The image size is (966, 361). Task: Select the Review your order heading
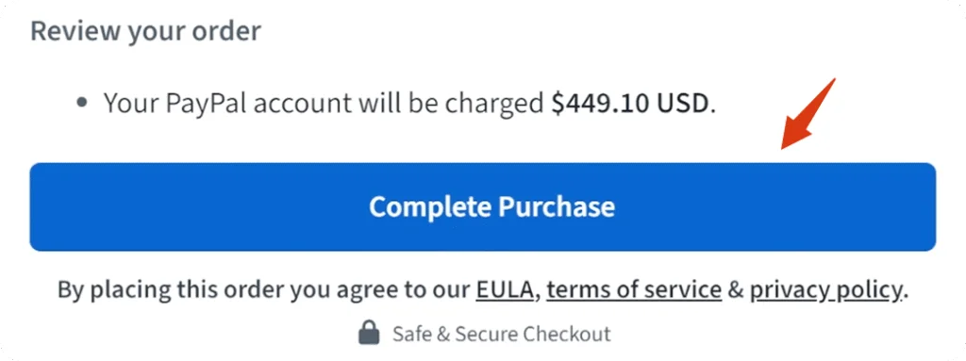tap(145, 31)
